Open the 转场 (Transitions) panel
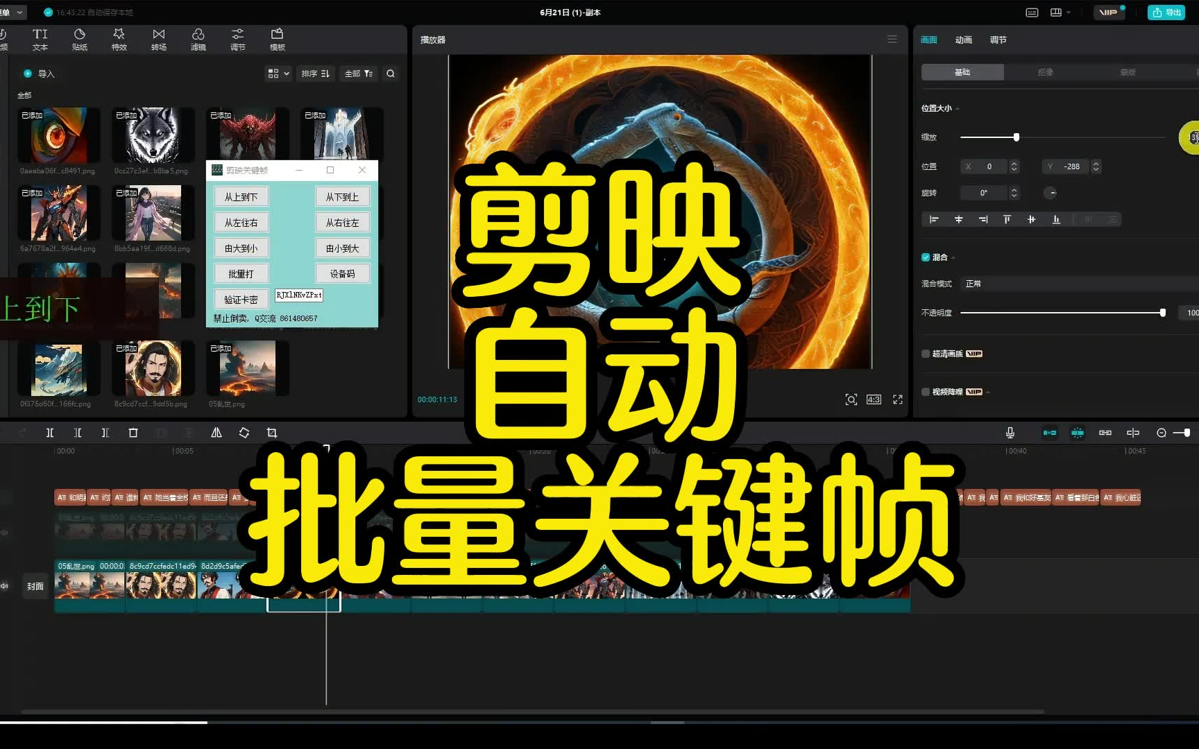The width and height of the screenshot is (1199, 749). click(159, 40)
